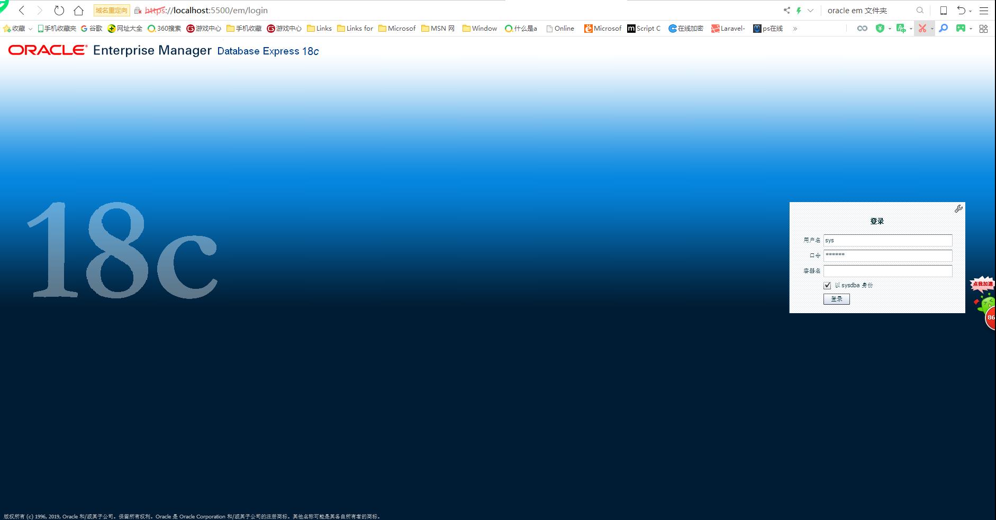Open the green gamepad game center icon
This screenshot has width=996, height=520.
click(x=961, y=28)
